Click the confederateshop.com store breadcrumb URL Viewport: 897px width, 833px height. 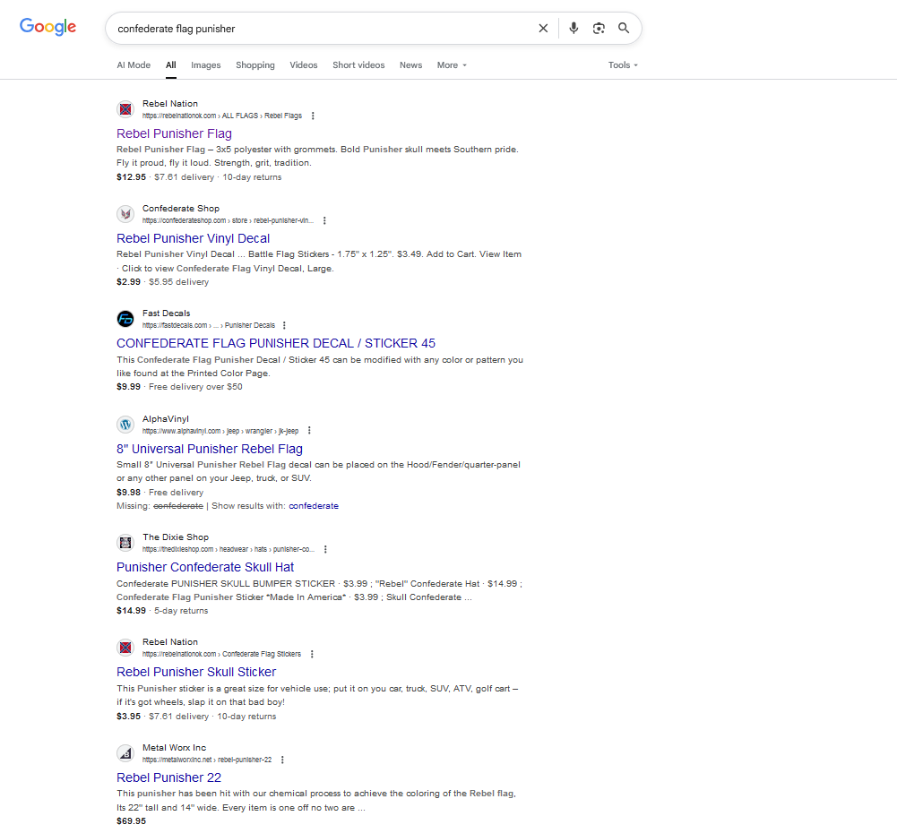click(228, 220)
